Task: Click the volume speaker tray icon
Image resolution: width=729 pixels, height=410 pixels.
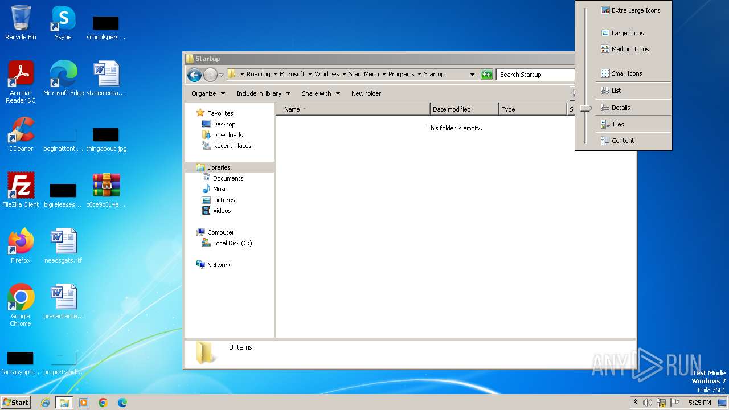Action: (x=648, y=403)
